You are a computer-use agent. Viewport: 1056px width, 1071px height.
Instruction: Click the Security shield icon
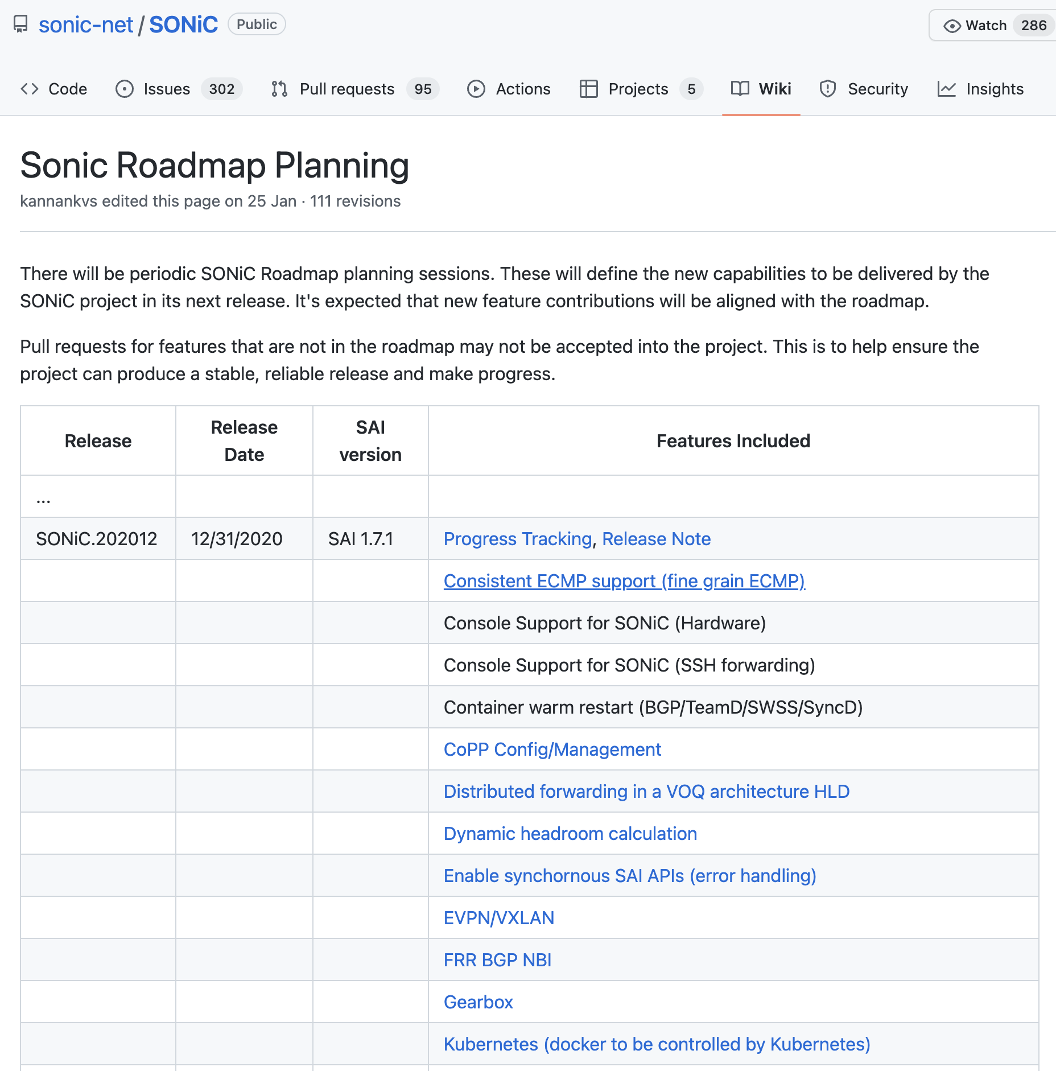pos(827,89)
